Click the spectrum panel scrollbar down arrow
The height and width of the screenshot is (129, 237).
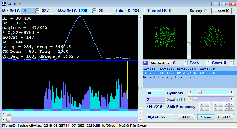click(140, 109)
